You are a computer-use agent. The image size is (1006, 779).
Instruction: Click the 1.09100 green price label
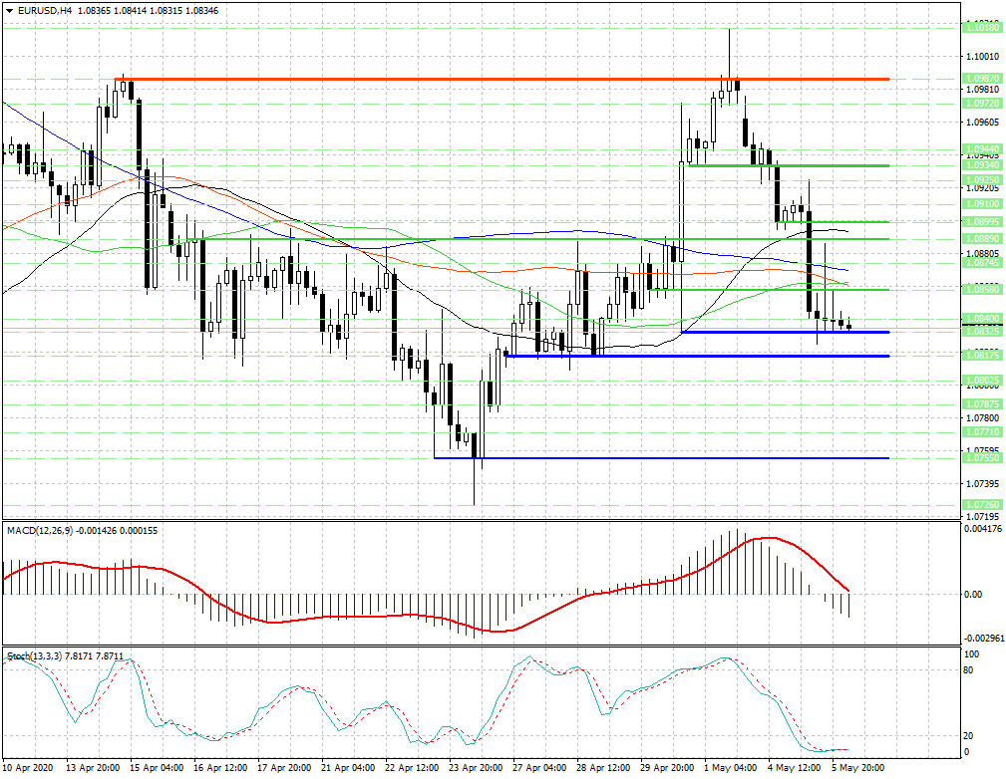click(983, 204)
